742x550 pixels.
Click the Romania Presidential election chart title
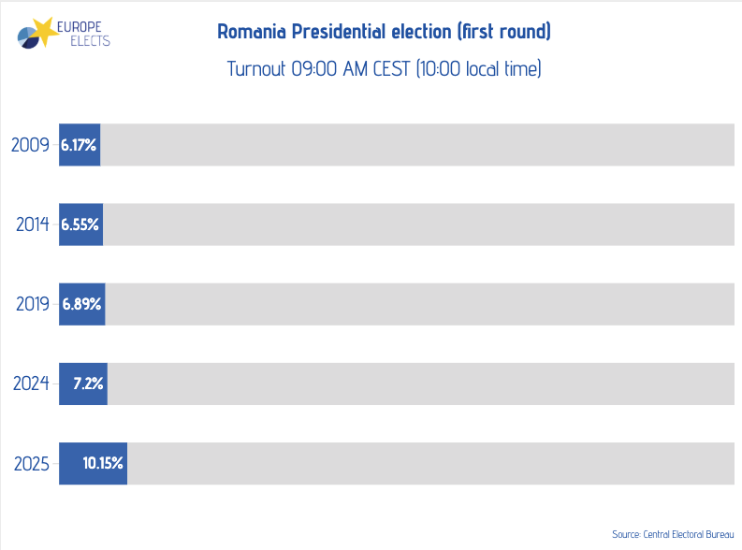tap(384, 32)
